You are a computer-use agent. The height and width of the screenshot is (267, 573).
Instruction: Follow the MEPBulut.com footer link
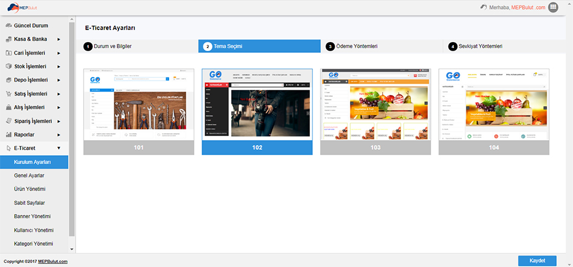tap(52, 262)
